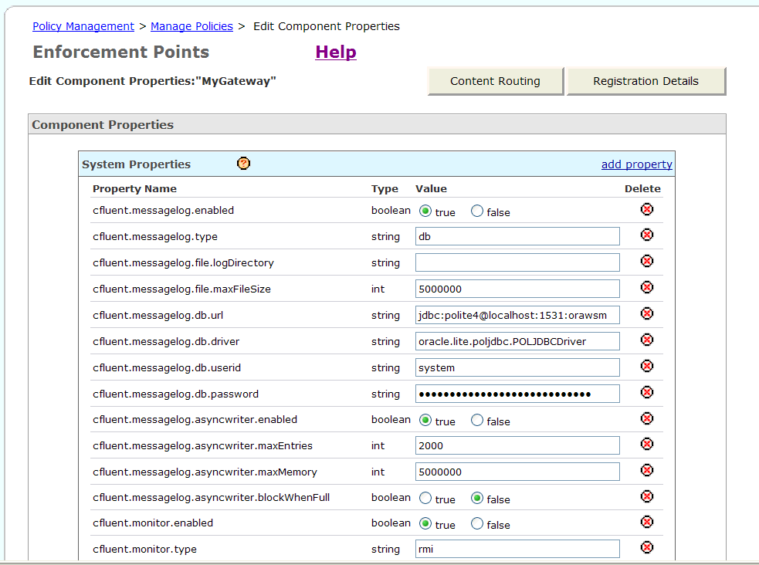Delete the cfluent.messagelog.db.url property
This screenshot has width=759, height=565.
pyautogui.click(x=647, y=313)
